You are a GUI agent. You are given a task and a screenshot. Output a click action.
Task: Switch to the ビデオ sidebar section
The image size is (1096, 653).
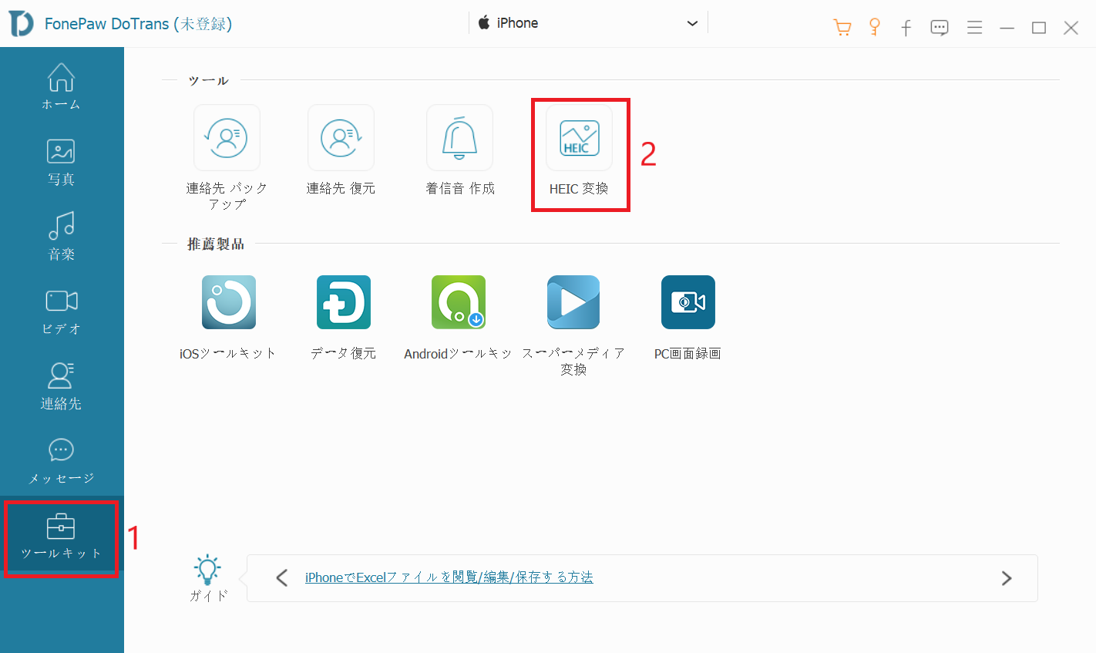61,311
